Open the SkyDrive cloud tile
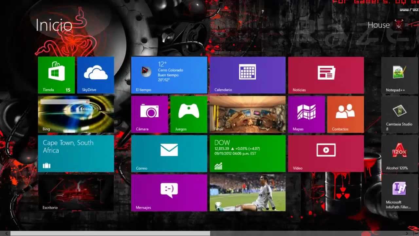The width and height of the screenshot is (419, 236). tap(96, 75)
